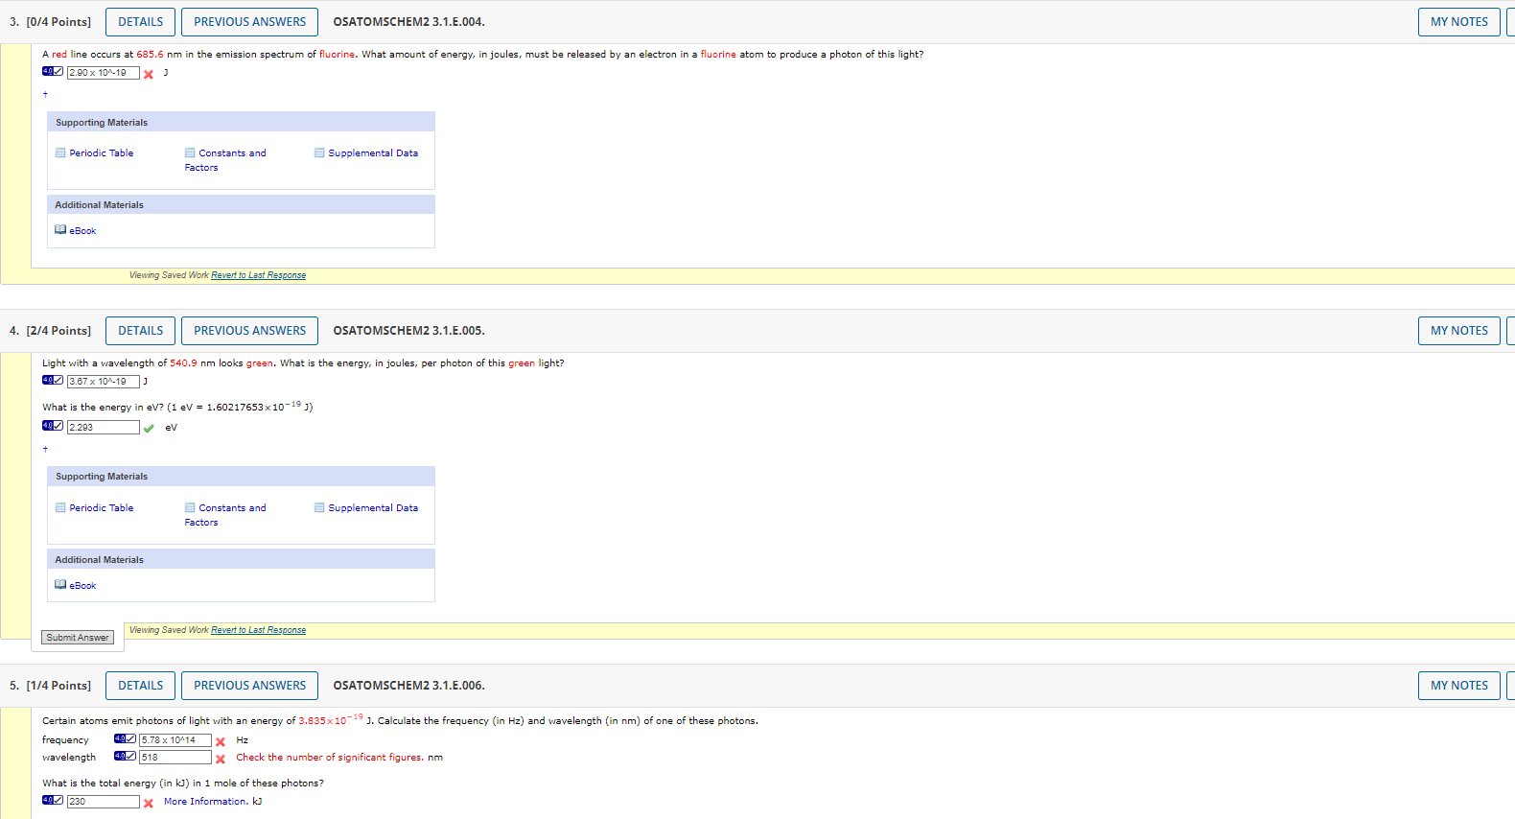Image resolution: width=1515 pixels, height=819 pixels.
Task: Click the 4.0 format icon beside wavelength field
Action: pos(125,757)
